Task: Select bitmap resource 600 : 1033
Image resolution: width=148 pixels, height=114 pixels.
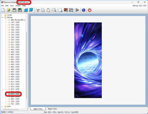Action: (x=15, y=54)
